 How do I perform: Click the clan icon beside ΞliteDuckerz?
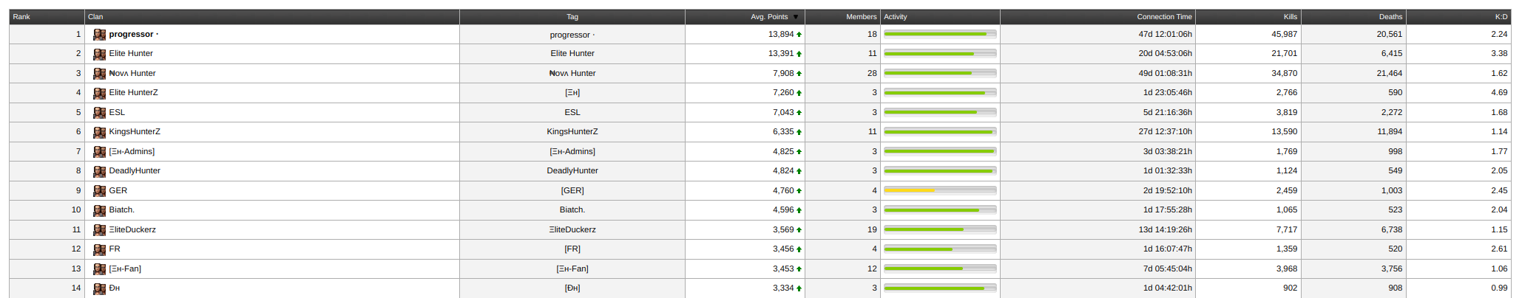coord(99,230)
